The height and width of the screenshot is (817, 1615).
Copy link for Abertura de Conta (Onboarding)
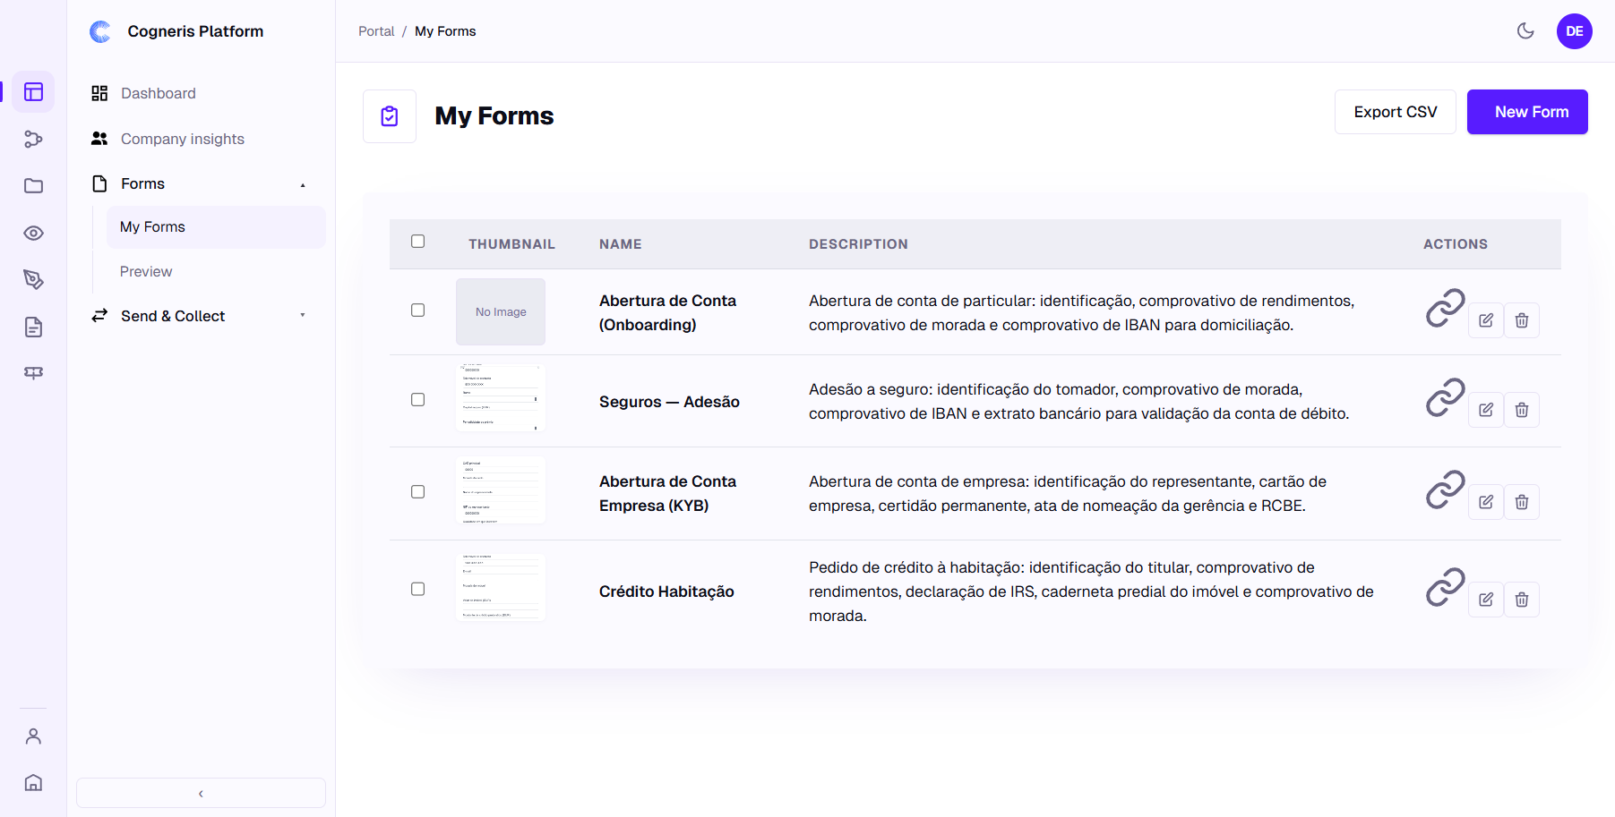point(1445,308)
